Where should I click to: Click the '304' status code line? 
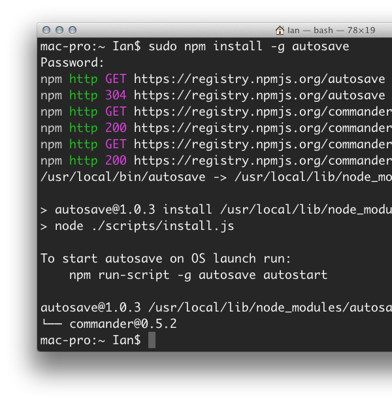coord(212,95)
